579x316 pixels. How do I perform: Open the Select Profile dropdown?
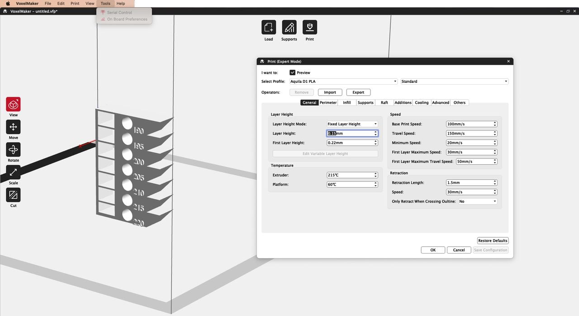click(343, 81)
